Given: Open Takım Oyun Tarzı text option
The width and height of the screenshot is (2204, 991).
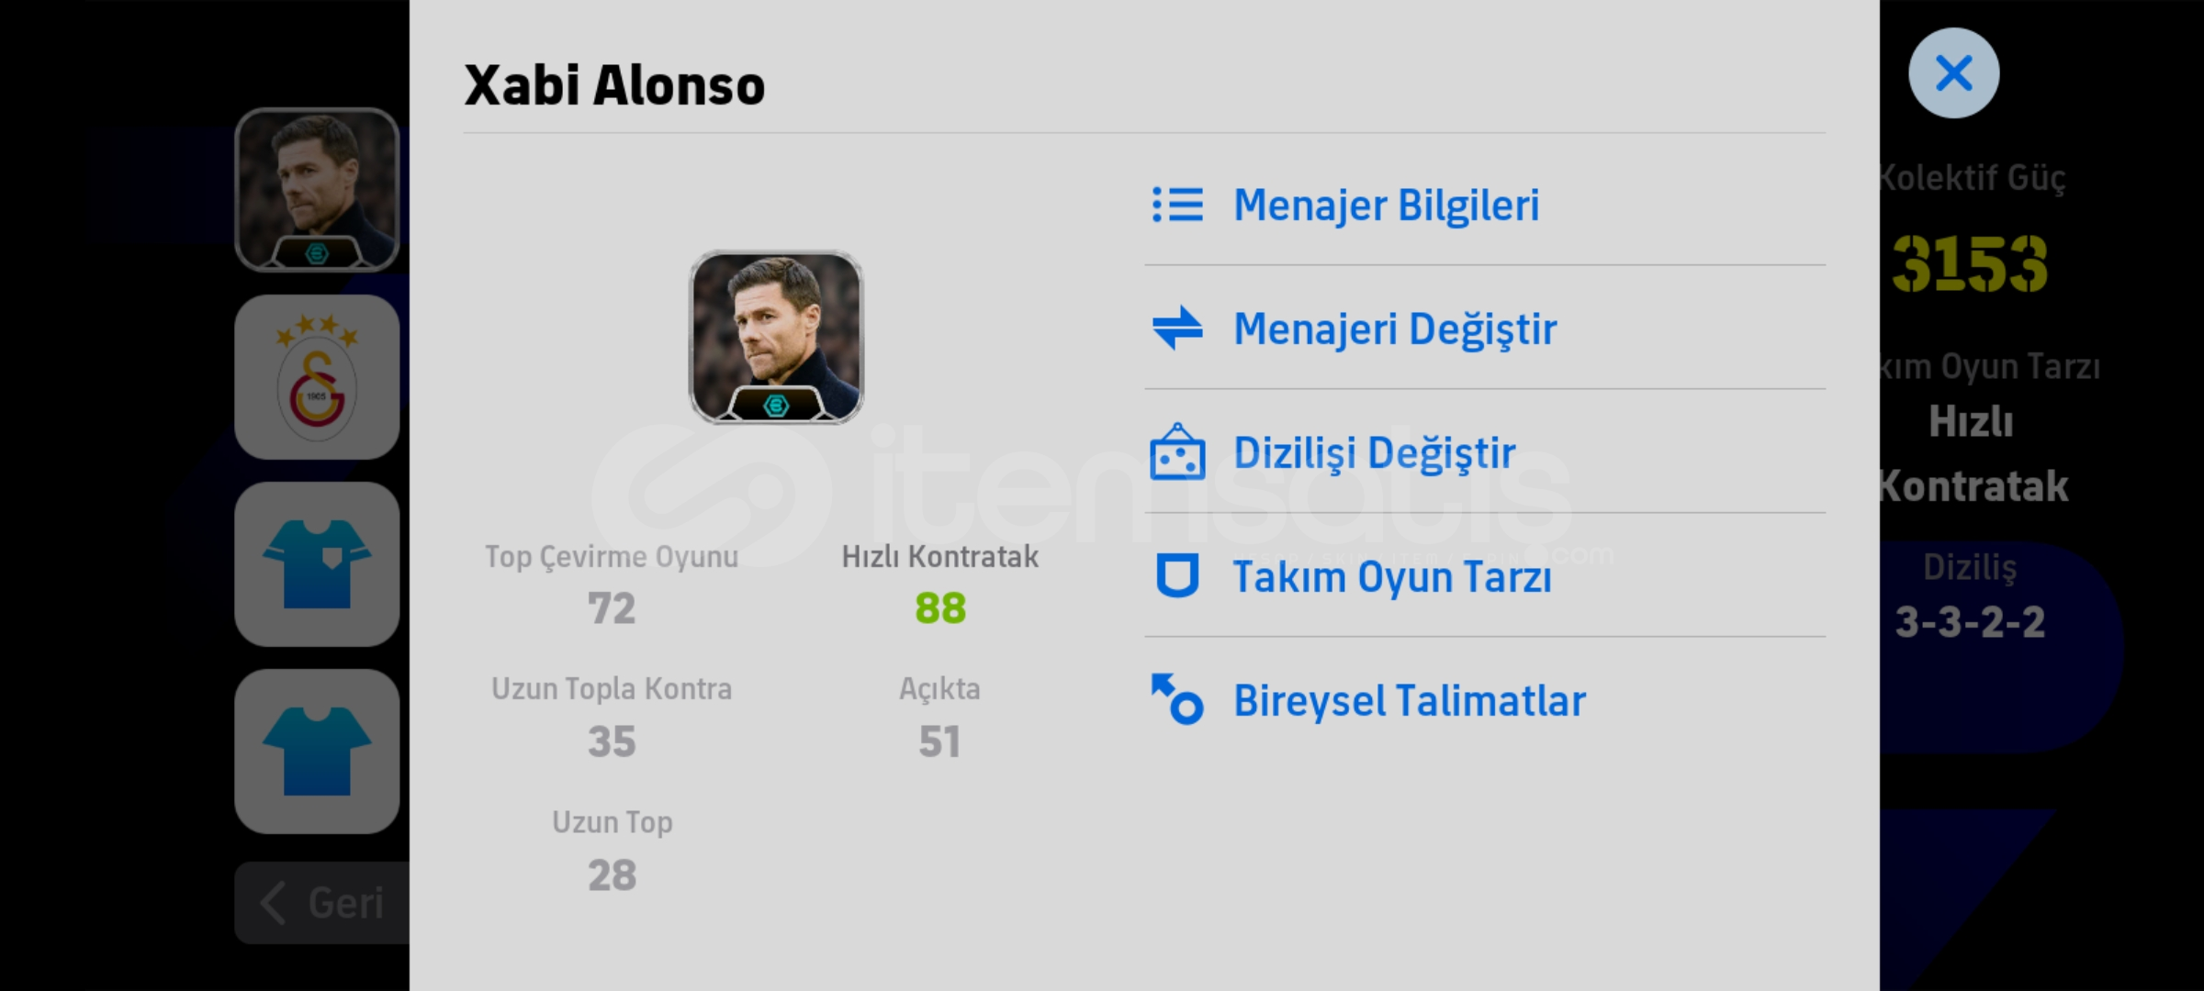Looking at the screenshot, I should 1392,576.
